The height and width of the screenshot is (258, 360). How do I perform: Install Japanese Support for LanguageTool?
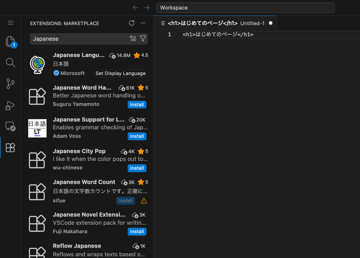pos(137,136)
